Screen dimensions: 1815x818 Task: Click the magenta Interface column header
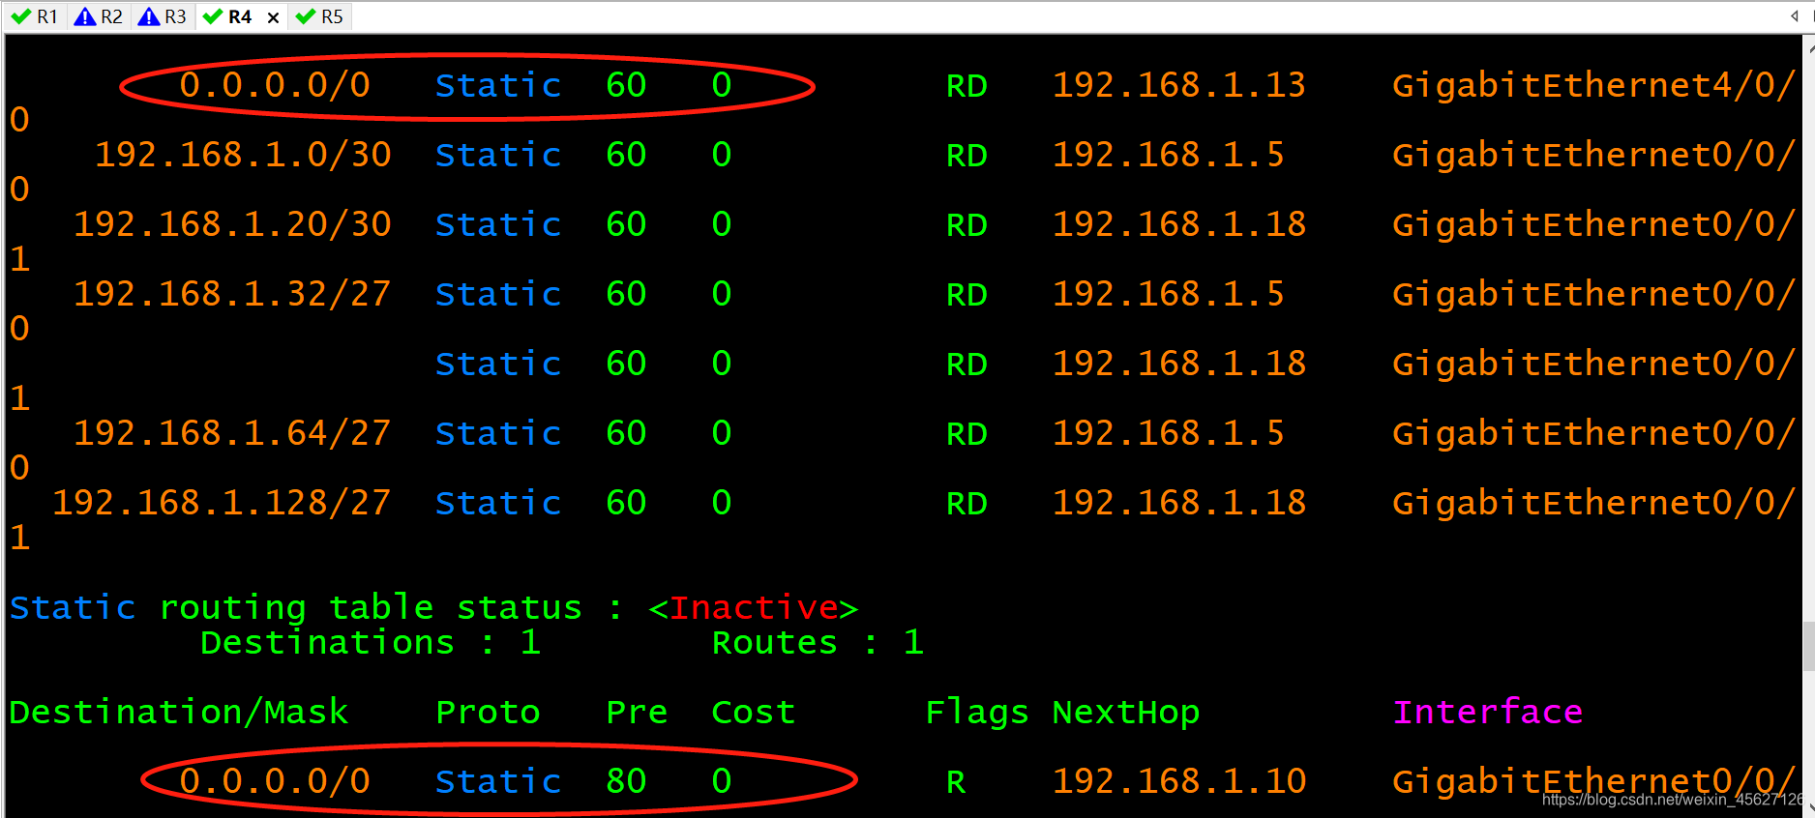tap(1488, 712)
